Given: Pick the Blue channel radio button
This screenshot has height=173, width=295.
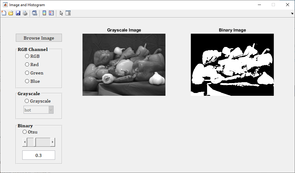Looking at the screenshot, I should point(27,81).
